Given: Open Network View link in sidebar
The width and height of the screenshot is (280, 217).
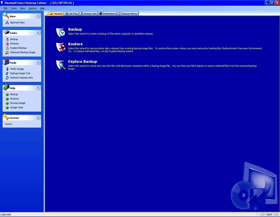Looking at the screenshot, I should coord(18,23).
